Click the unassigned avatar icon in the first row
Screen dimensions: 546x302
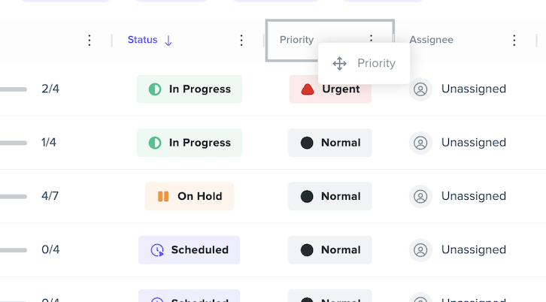[420, 89]
